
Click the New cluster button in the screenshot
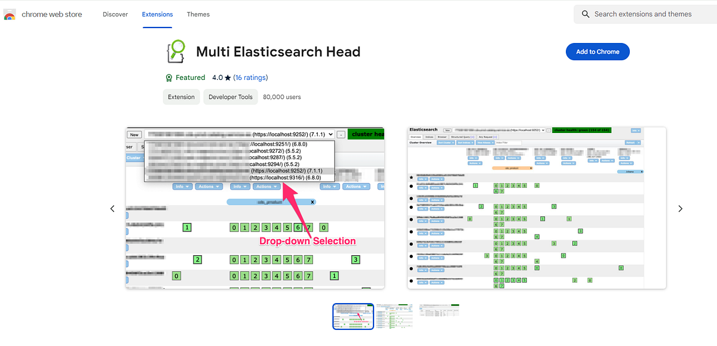(134, 134)
